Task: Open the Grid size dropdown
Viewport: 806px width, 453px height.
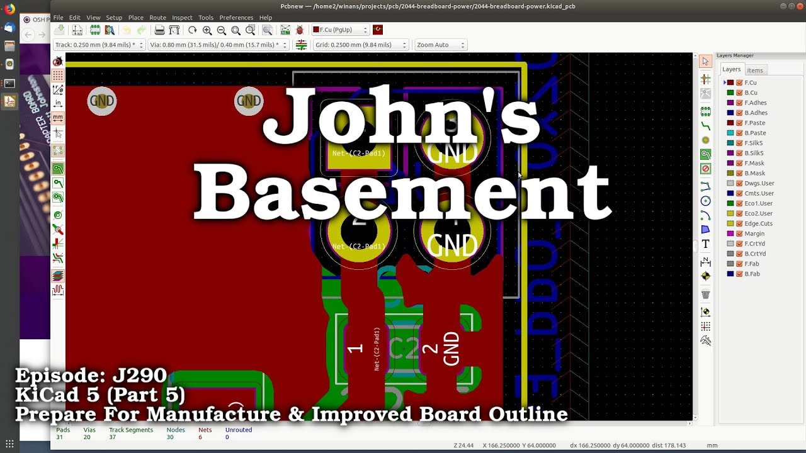Action: (361, 45)
